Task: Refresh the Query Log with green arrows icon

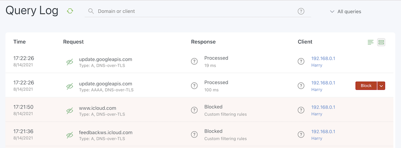Action: click(70, 11)
